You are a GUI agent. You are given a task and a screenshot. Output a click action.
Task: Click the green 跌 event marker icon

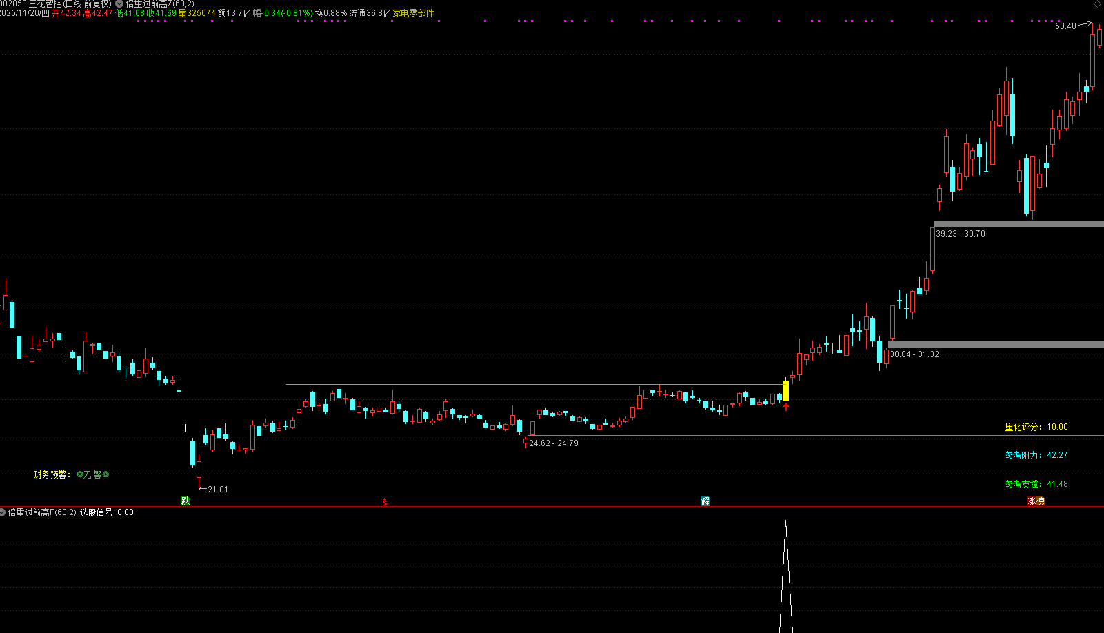tap(185, 501)
